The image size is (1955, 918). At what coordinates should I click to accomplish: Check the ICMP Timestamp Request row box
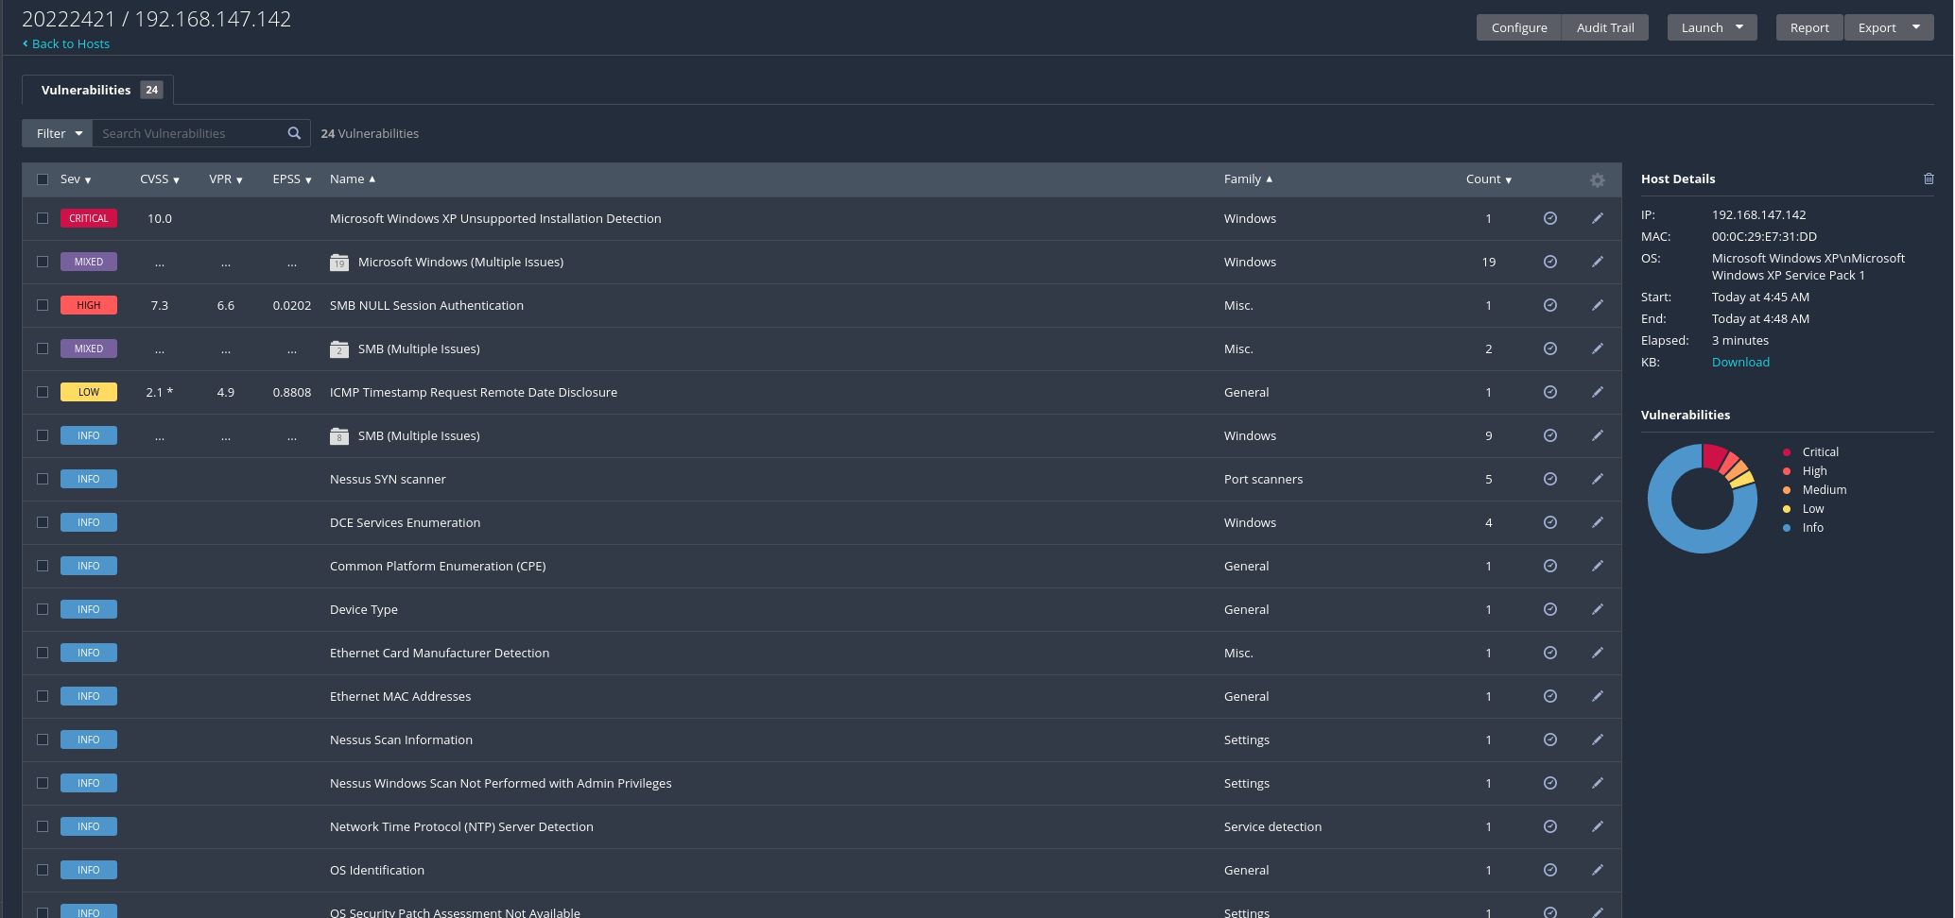click(43, 392)
